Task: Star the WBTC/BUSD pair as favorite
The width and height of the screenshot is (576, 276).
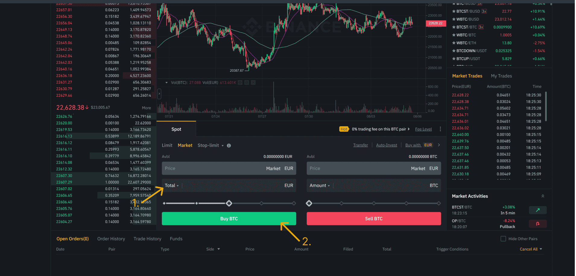Action: pos(454,19)
